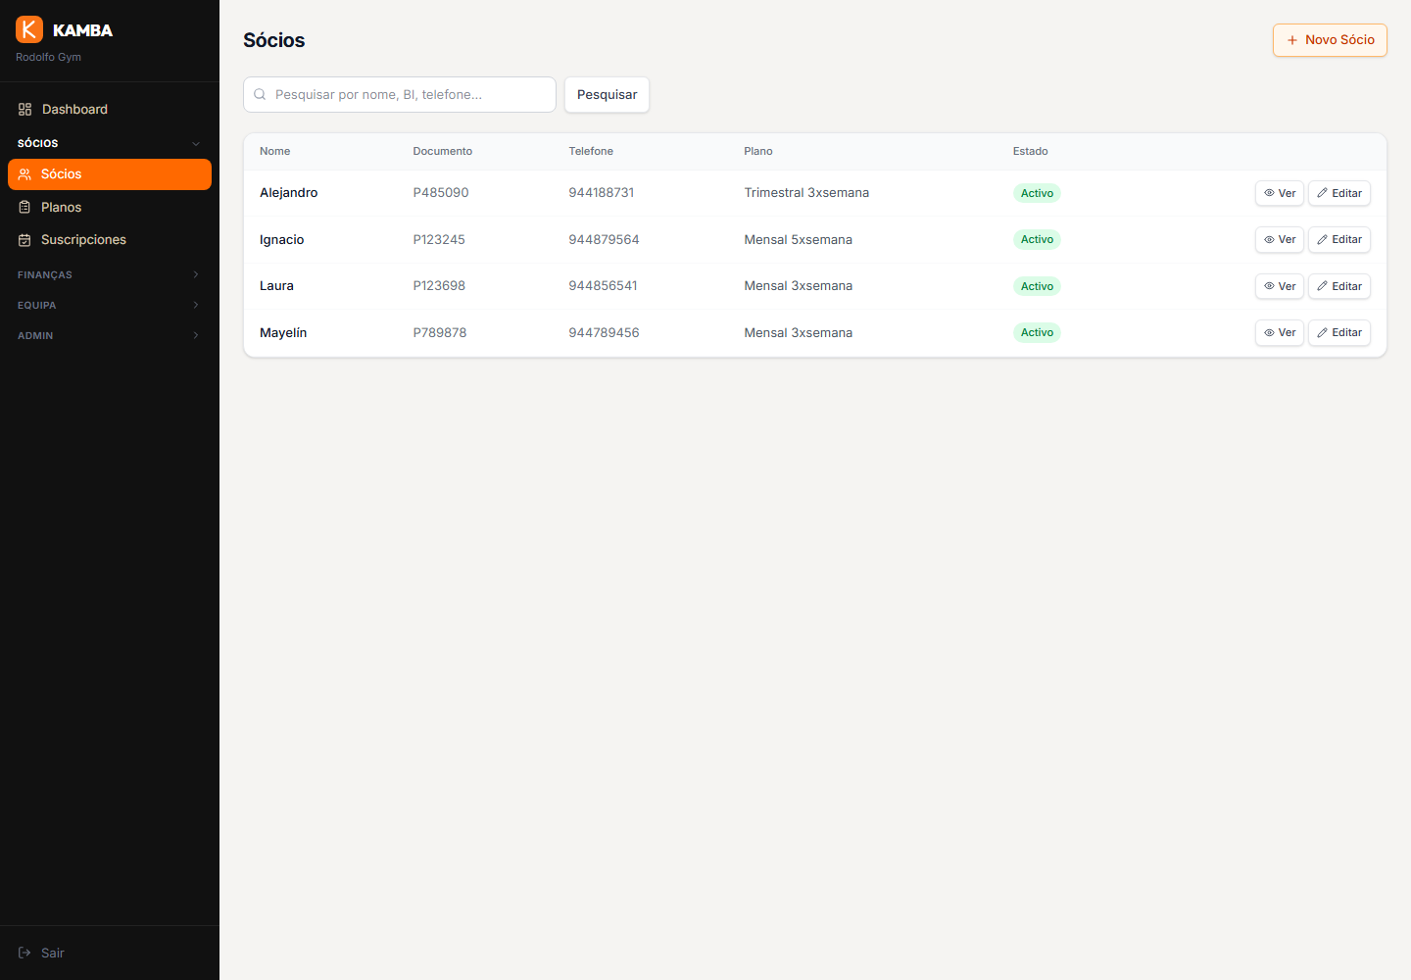
Task: Click the Telefone column header
Action: click(x=591, y=151)
